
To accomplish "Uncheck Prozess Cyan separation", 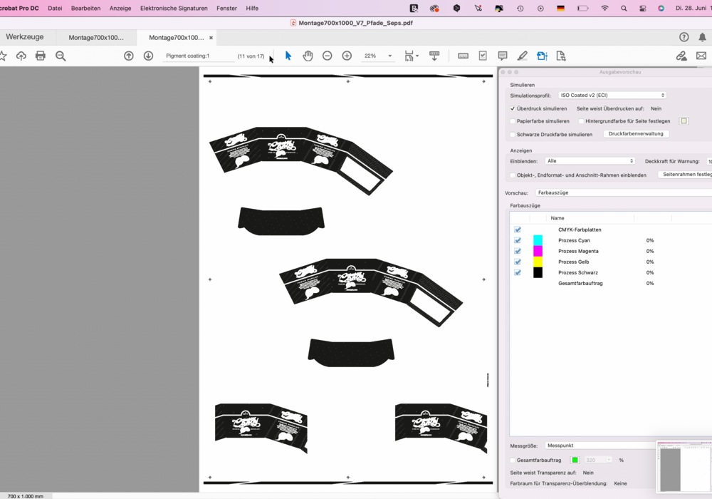I will pos(518,240).
